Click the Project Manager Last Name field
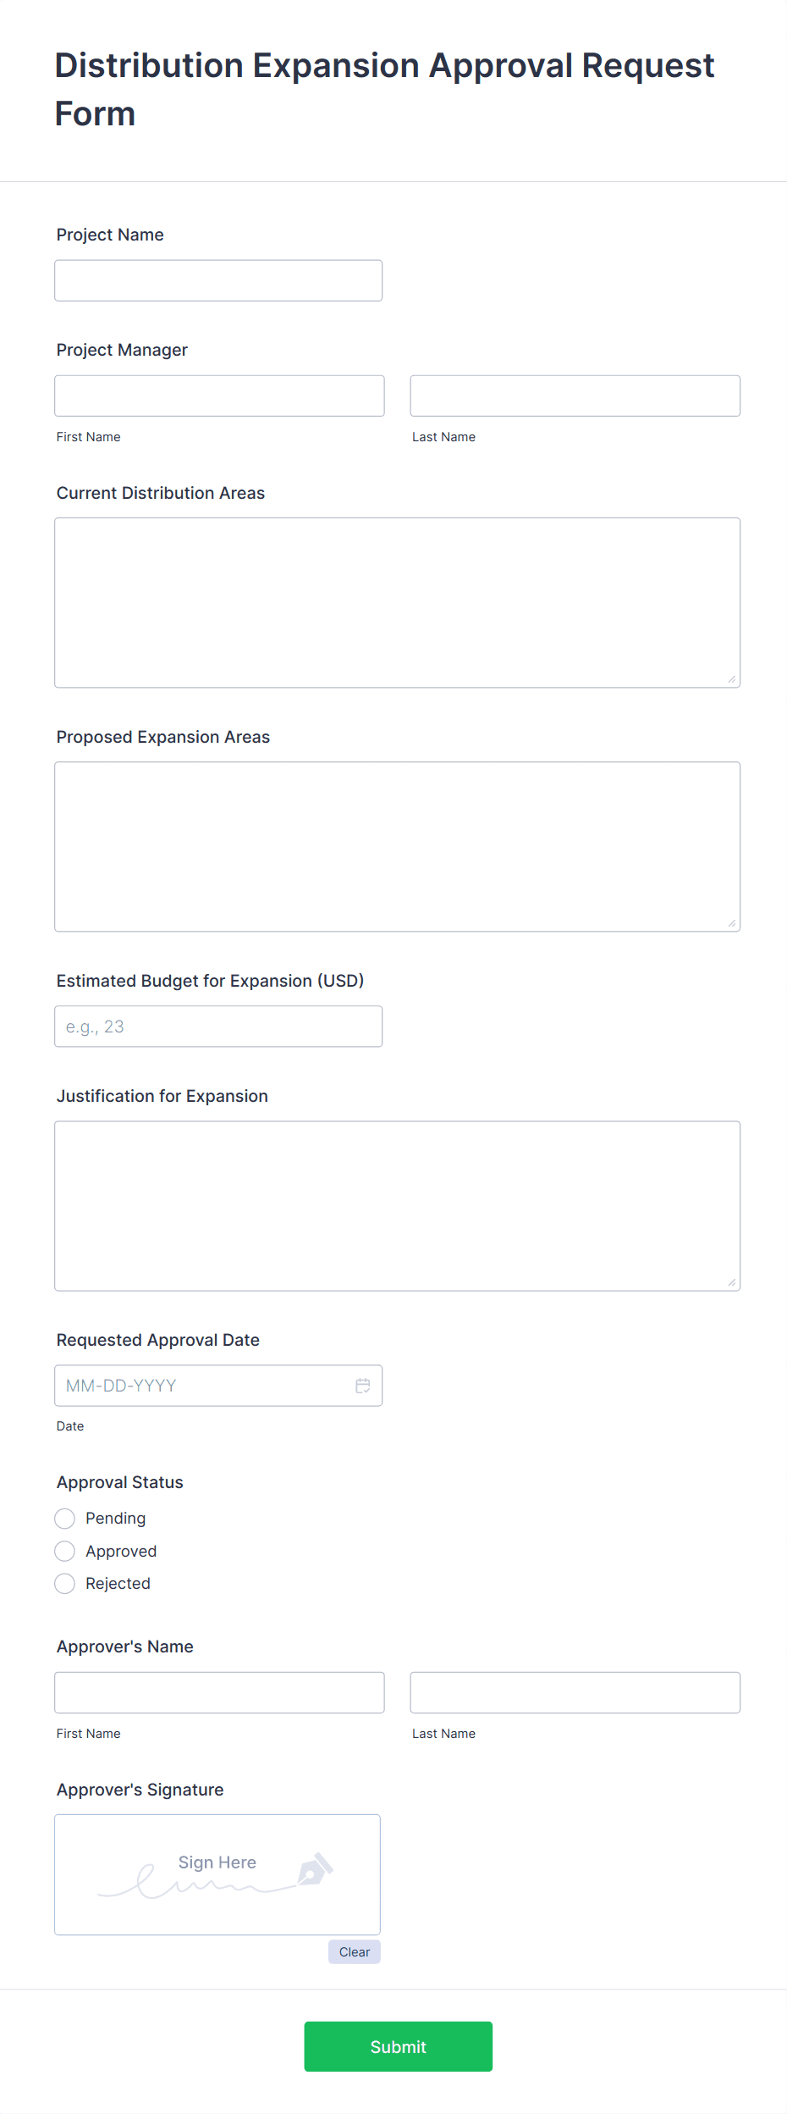 coord(574,396)
